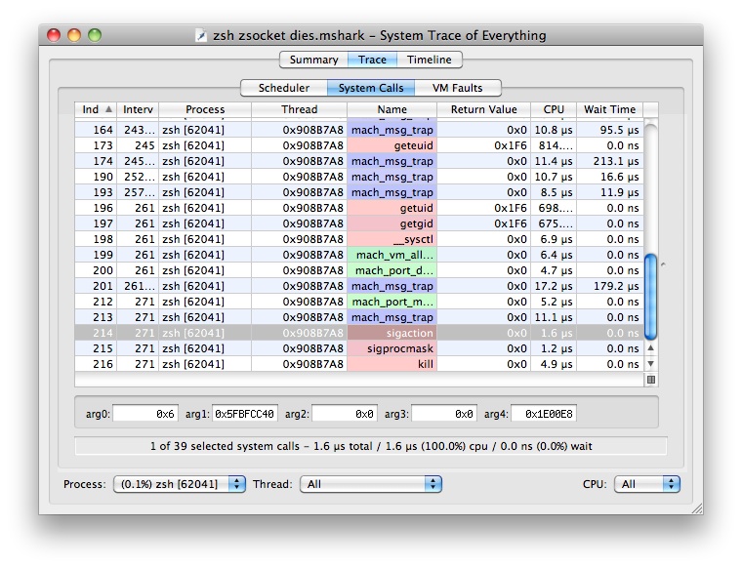The height and width of the screenshot is (568, 742).
Task: Sort by the Interv column header
Action: coord(138,109)
